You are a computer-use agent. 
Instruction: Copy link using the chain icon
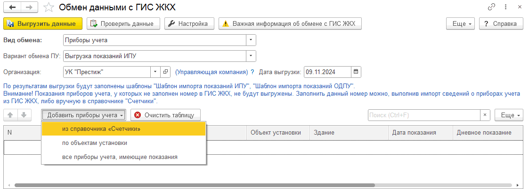pos(492,8)
